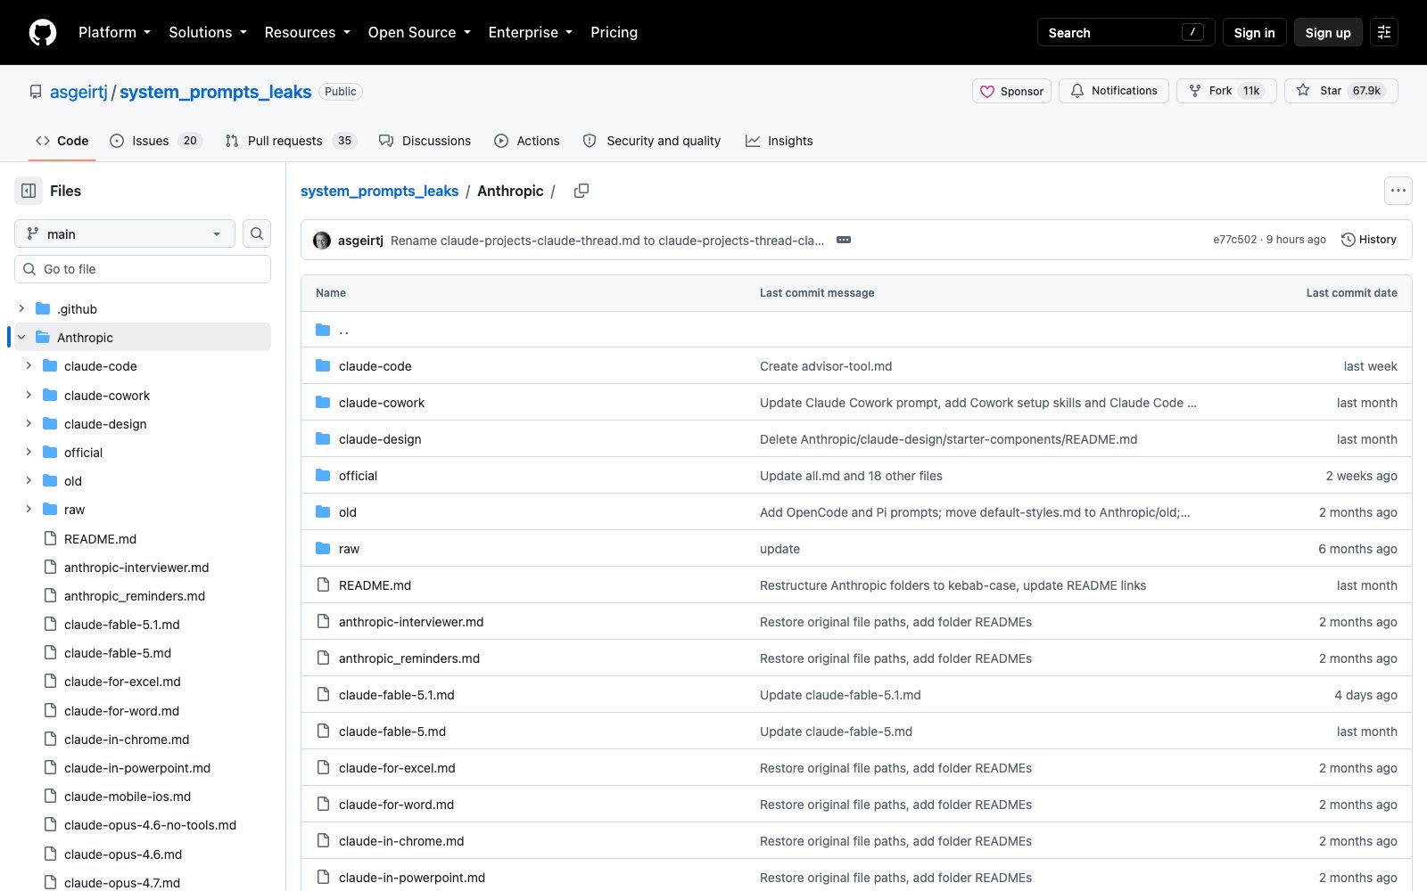
Task: Open the Enterprise dropdown menu
Action: pos(530,32)
